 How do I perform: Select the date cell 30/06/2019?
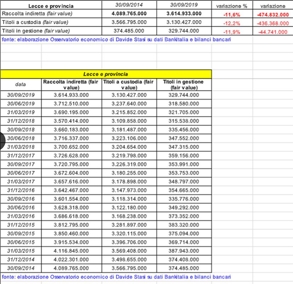click(21, 104)
